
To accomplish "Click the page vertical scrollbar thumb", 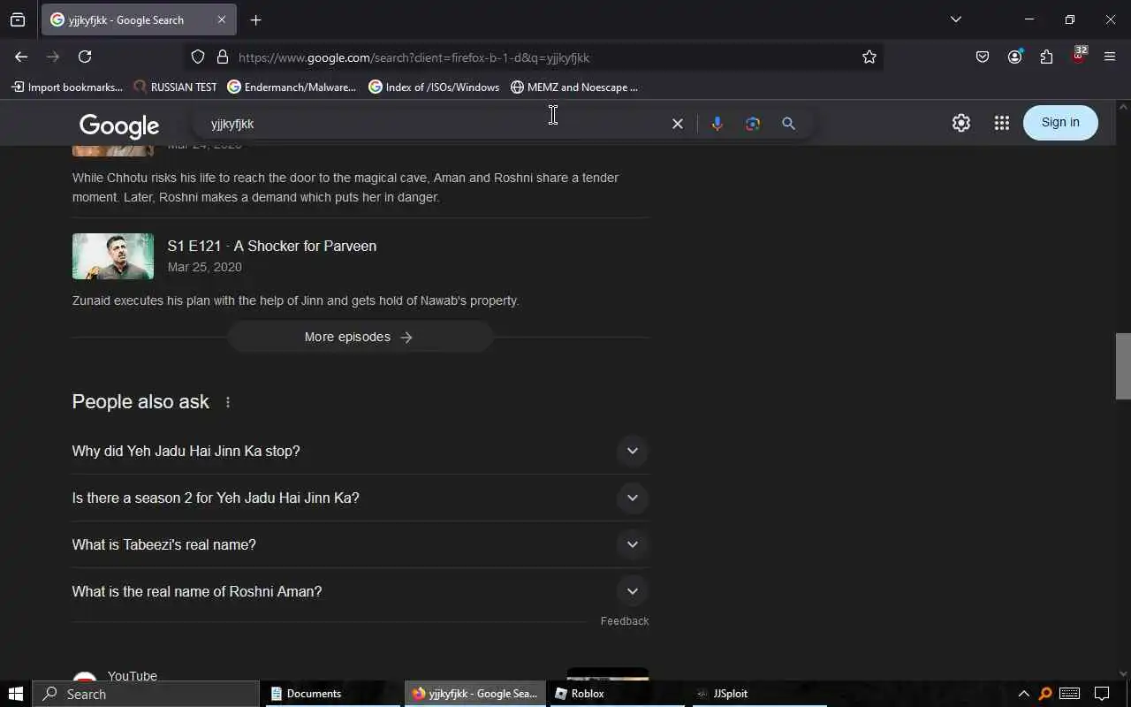I will point(1123,366).
